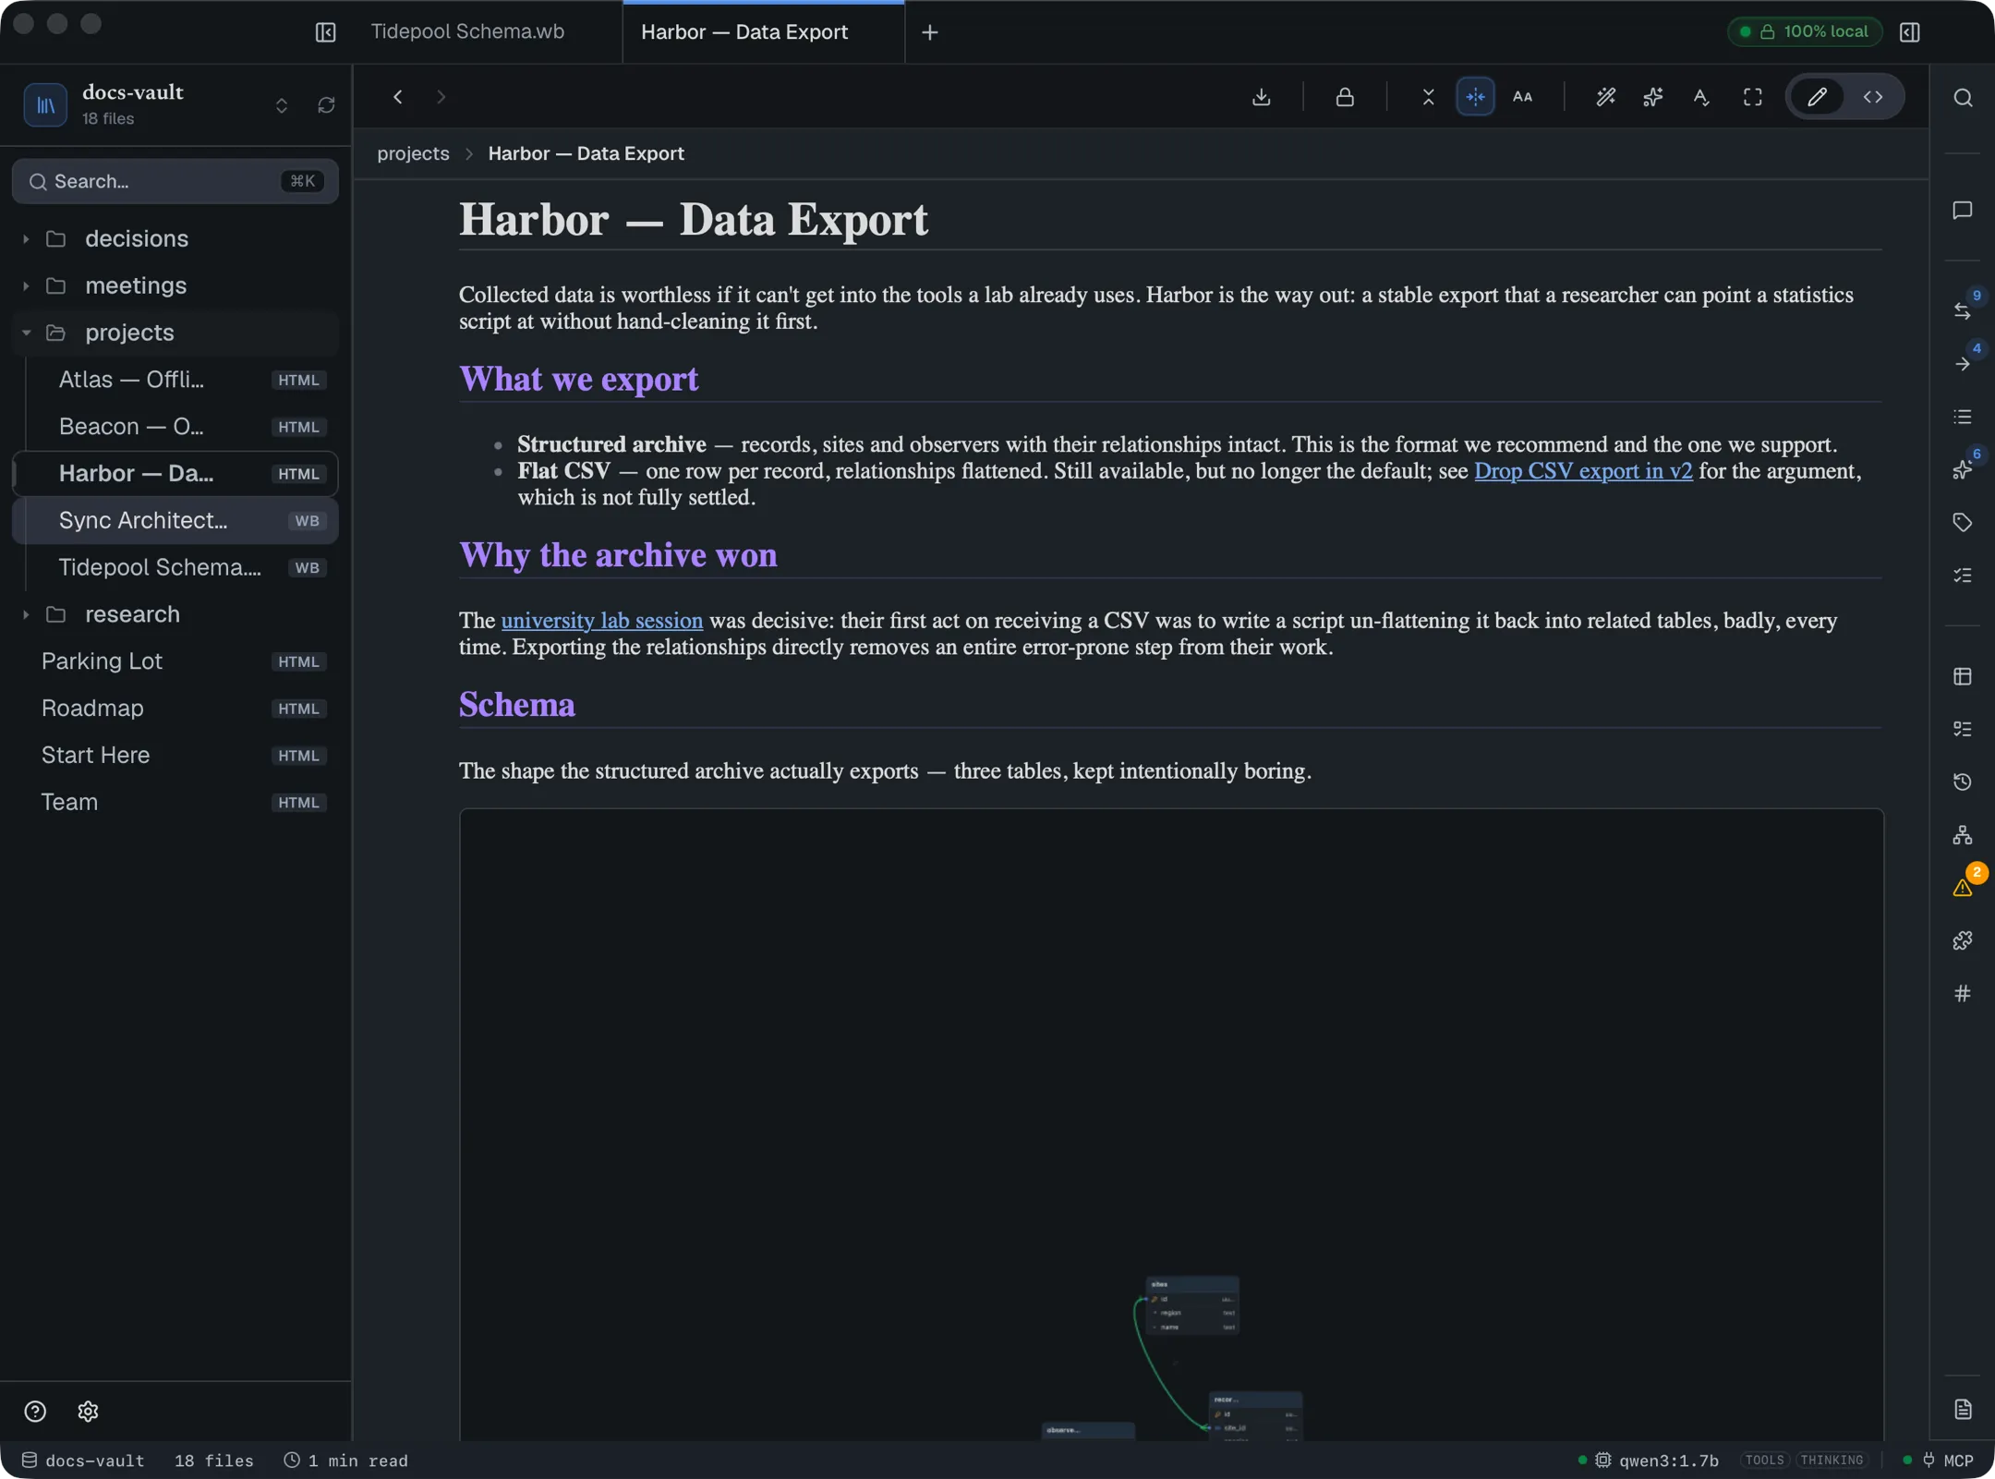Click the font size AA icon
The height and width of the screenshot is (1479, 1995).
(1522, 97)
